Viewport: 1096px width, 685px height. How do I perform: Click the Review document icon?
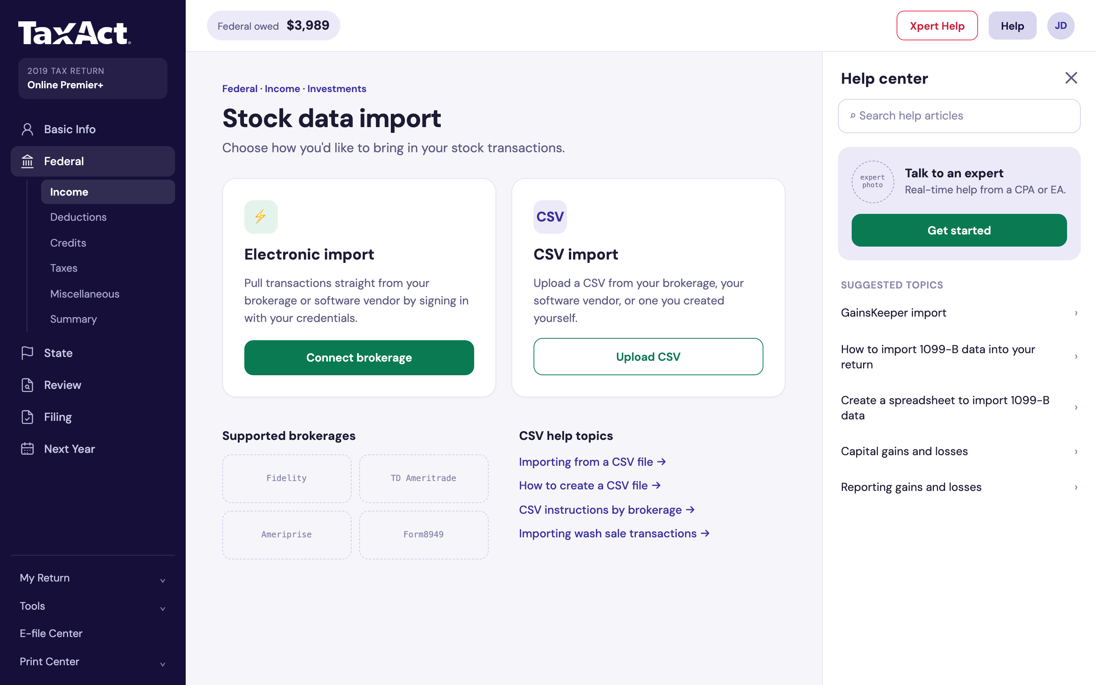tap(28, 385)
